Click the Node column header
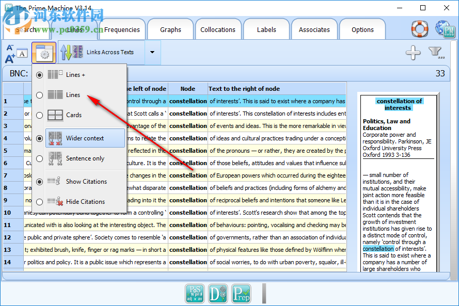 click(187, 89)
